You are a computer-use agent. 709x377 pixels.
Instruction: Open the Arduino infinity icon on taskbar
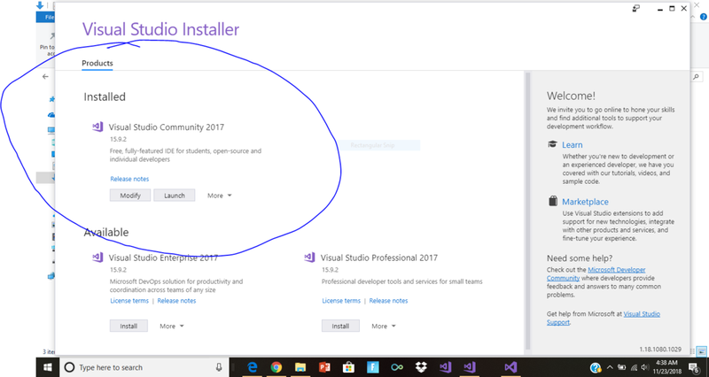pyautogui.click(x=397, y=367)
